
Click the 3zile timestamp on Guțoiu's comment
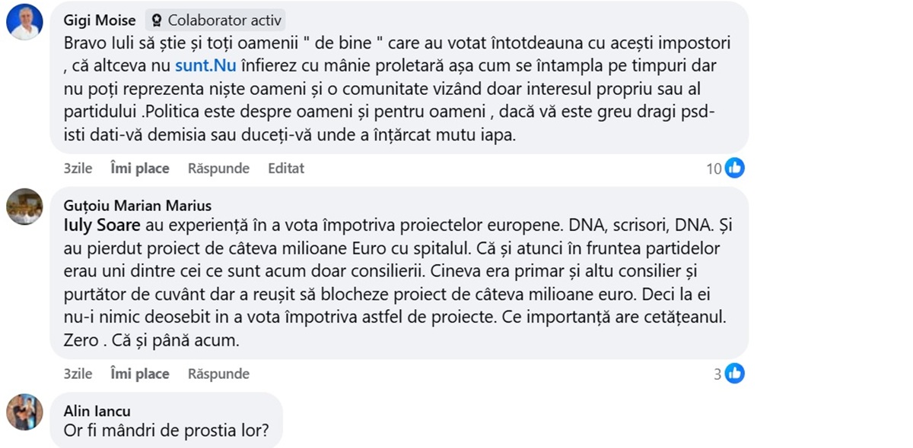[x=78, y=374]
